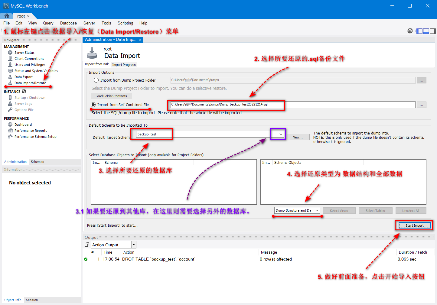The image size is (437, 305).
Task: Select Import from Self-Contained File
Action: click(x=93, y=105)
